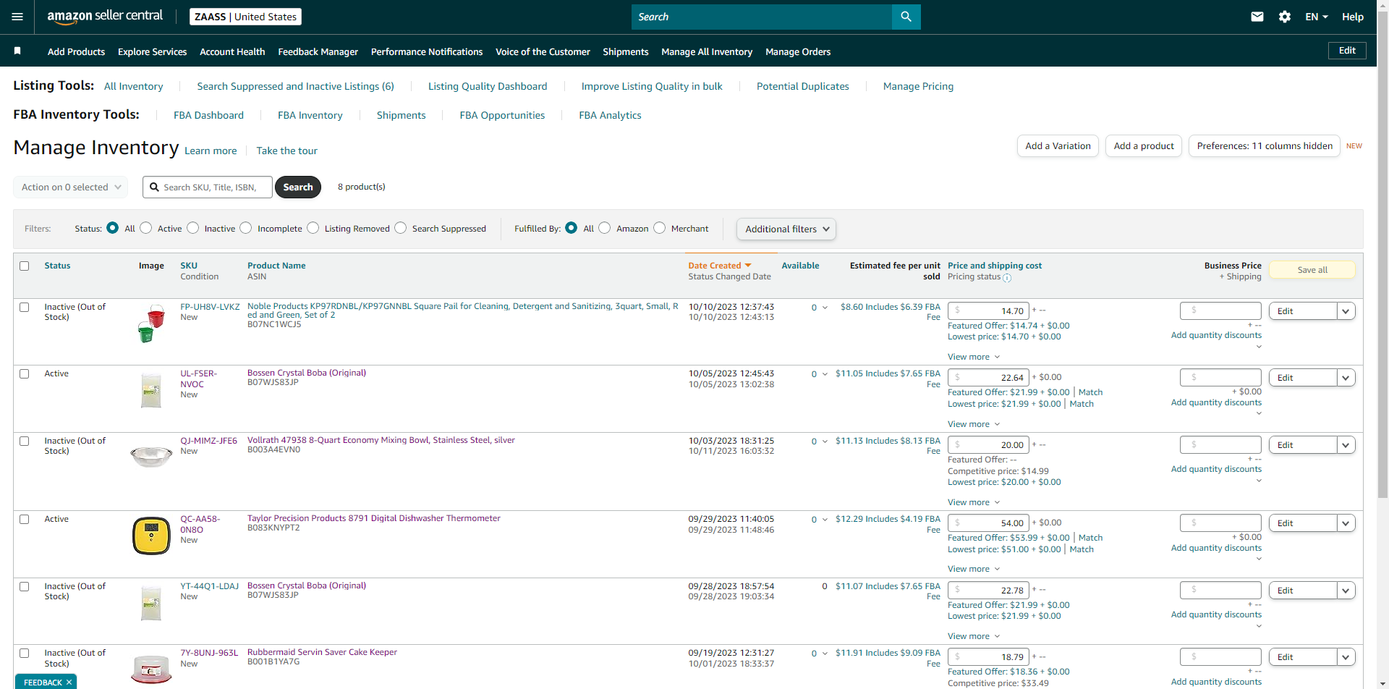
Task: Open Taylor dishwasher thermometer thumbnail
Action: (x=151, y=536)
